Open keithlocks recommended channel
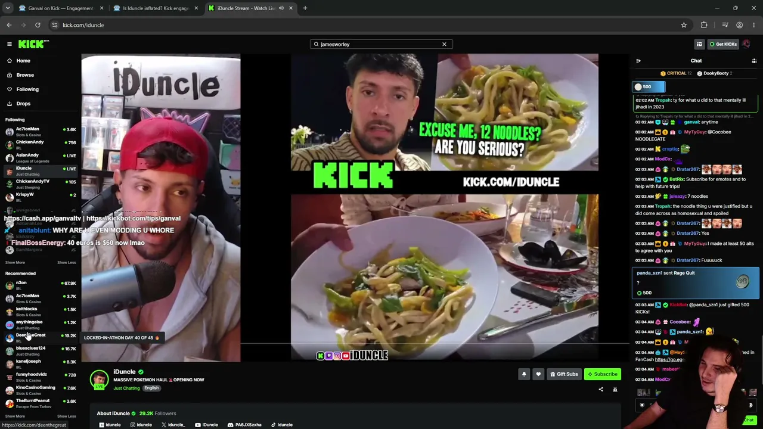 click(x=41, y=312)
